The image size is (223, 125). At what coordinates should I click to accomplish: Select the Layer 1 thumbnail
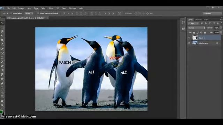[x=195, y=38]
